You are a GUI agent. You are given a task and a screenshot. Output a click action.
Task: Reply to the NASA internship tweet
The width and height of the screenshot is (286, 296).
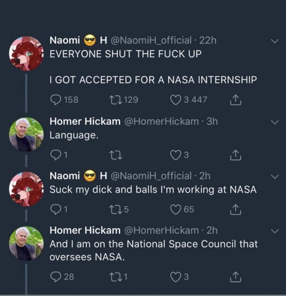coord(56,100)
